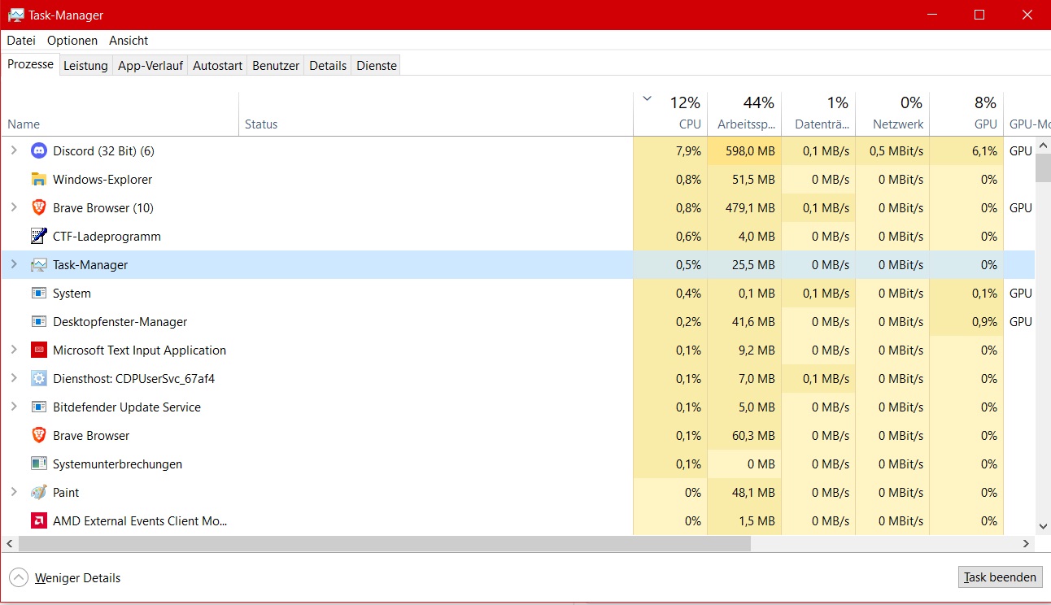The image size is (1051, 605).
Task: Click the AMD External Events Client name
Action: 140,520
